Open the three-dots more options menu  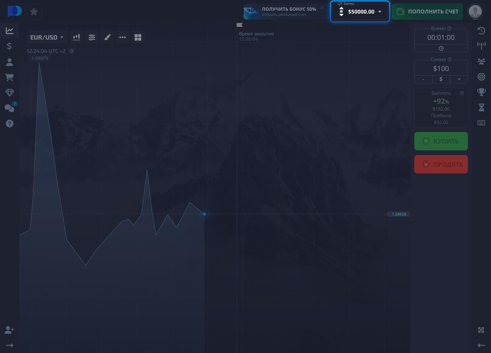pyautogui.click(x=123, y=37)
